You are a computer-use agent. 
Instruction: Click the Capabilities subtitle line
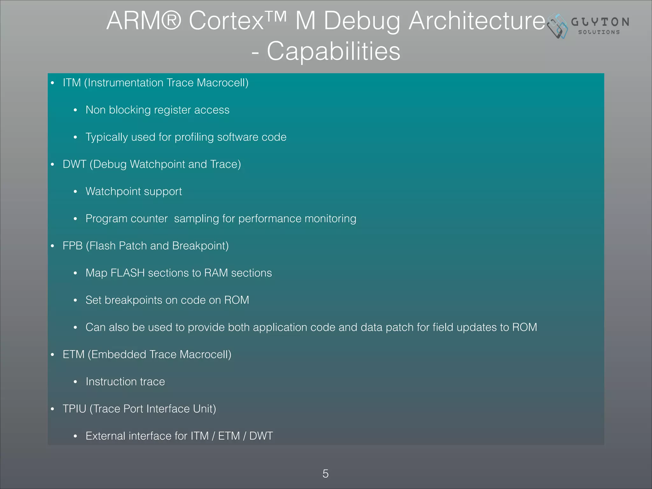326,51
